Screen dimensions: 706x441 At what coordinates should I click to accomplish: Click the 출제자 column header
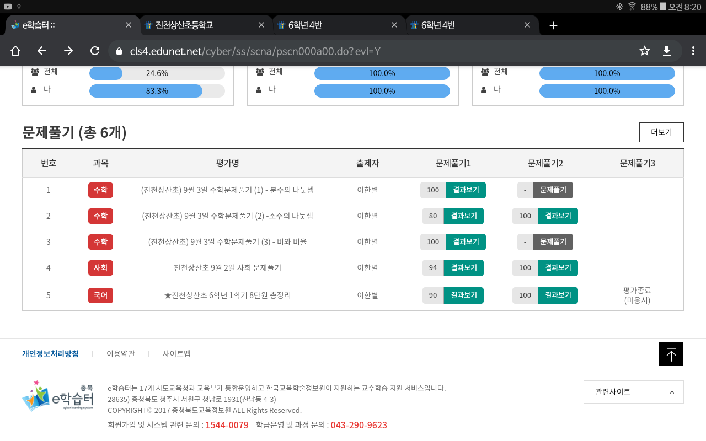368,163
